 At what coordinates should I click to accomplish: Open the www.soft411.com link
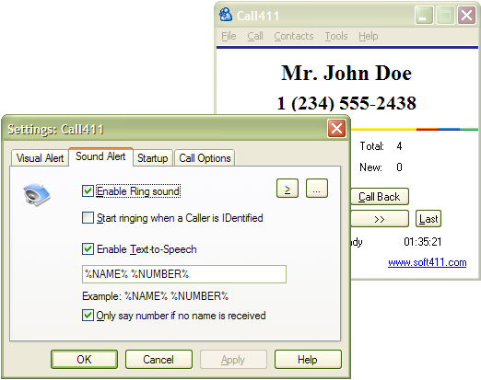tap(427, 262)
